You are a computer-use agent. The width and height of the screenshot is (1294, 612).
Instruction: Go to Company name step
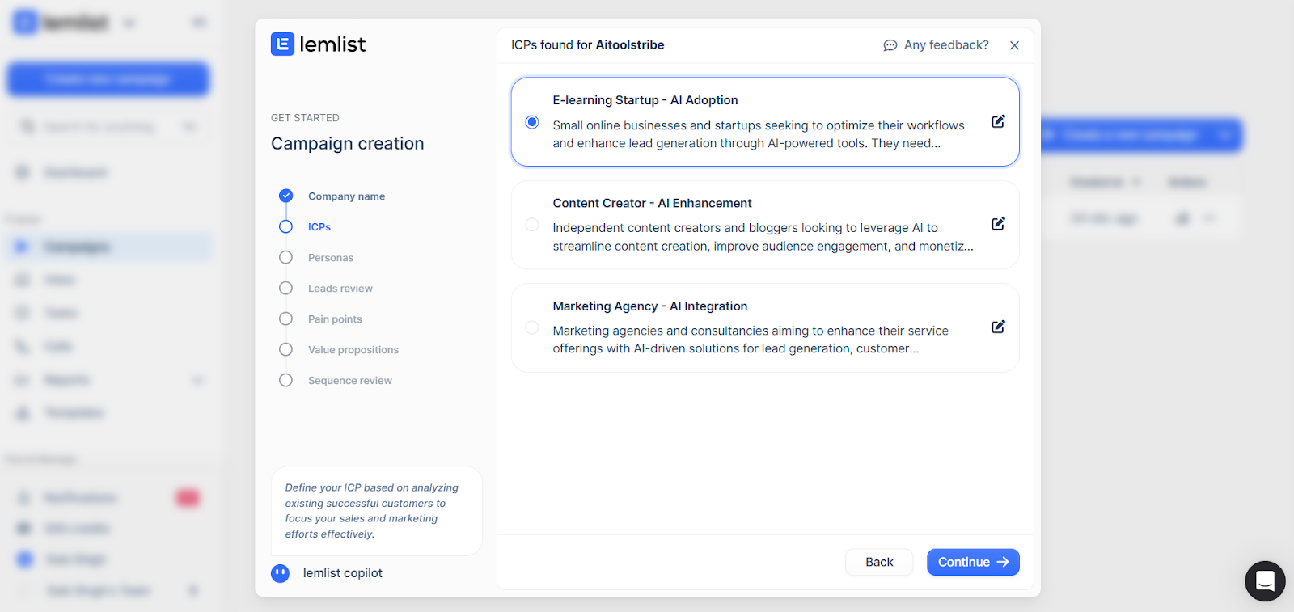click(x=346, y=196)
